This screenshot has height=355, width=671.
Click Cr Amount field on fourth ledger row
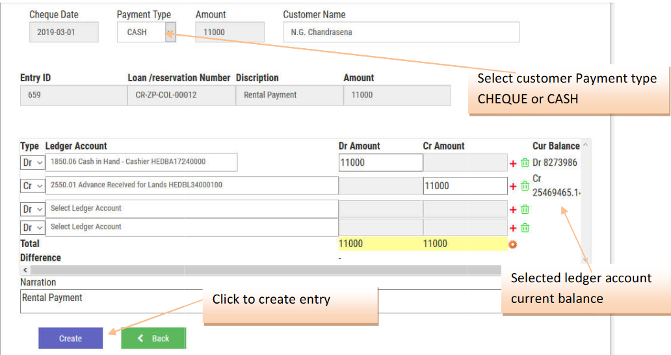point(465,228)
